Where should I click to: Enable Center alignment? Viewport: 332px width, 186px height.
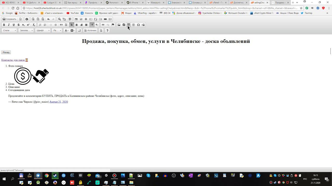coord(77,25)
